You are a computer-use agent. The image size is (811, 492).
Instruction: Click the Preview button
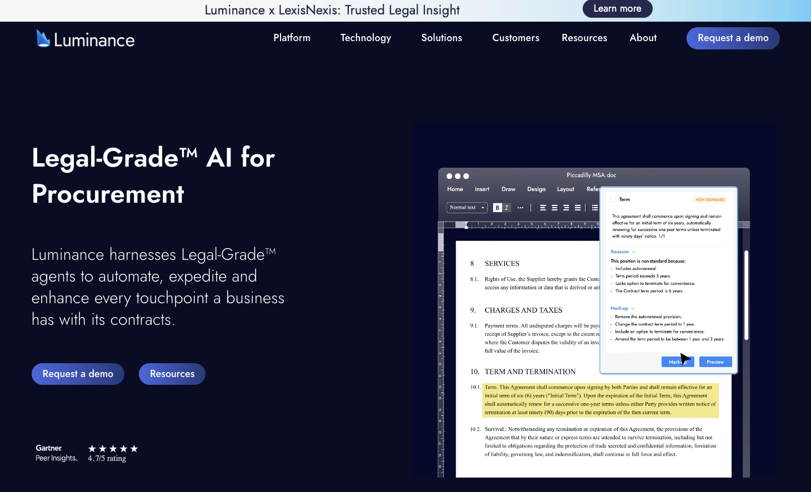coord(715,362)
